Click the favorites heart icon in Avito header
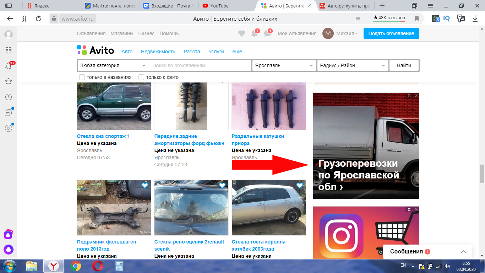 click(241, 33)
